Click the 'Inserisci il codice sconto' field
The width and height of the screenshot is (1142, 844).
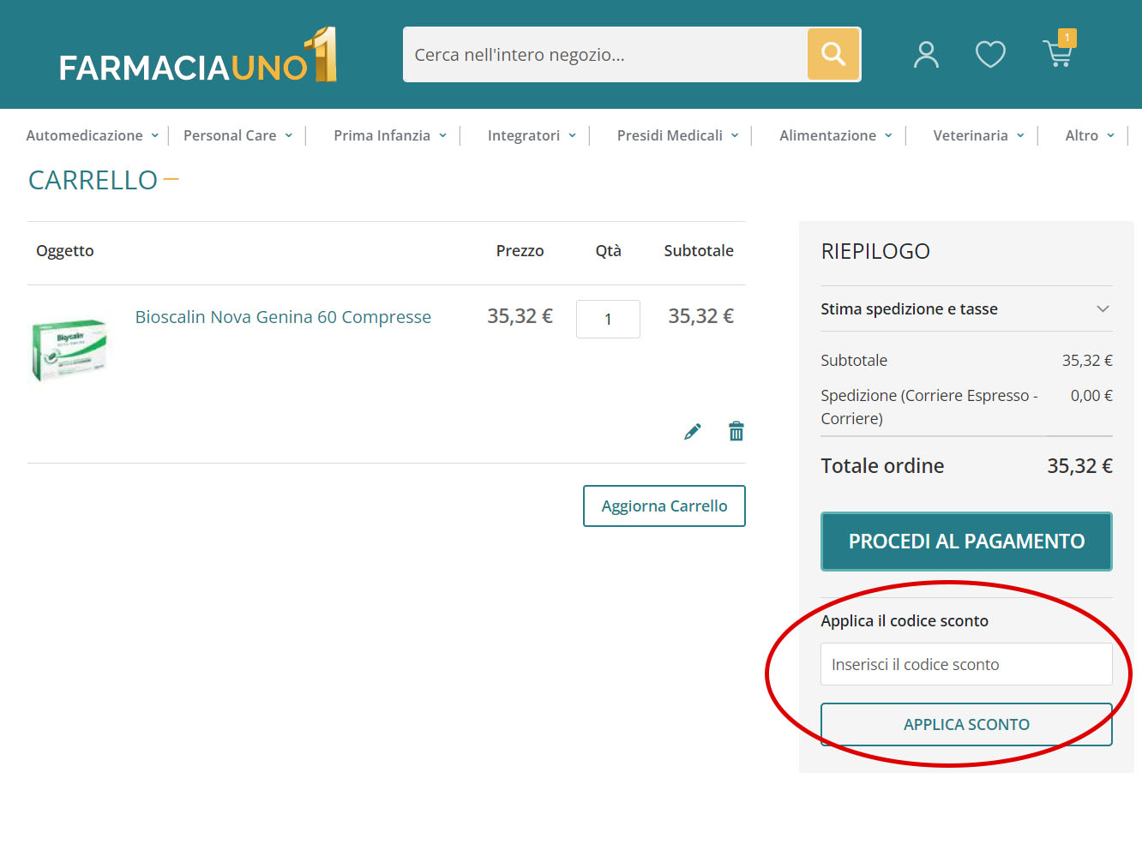pyautogui.click(x=966, y=664)
